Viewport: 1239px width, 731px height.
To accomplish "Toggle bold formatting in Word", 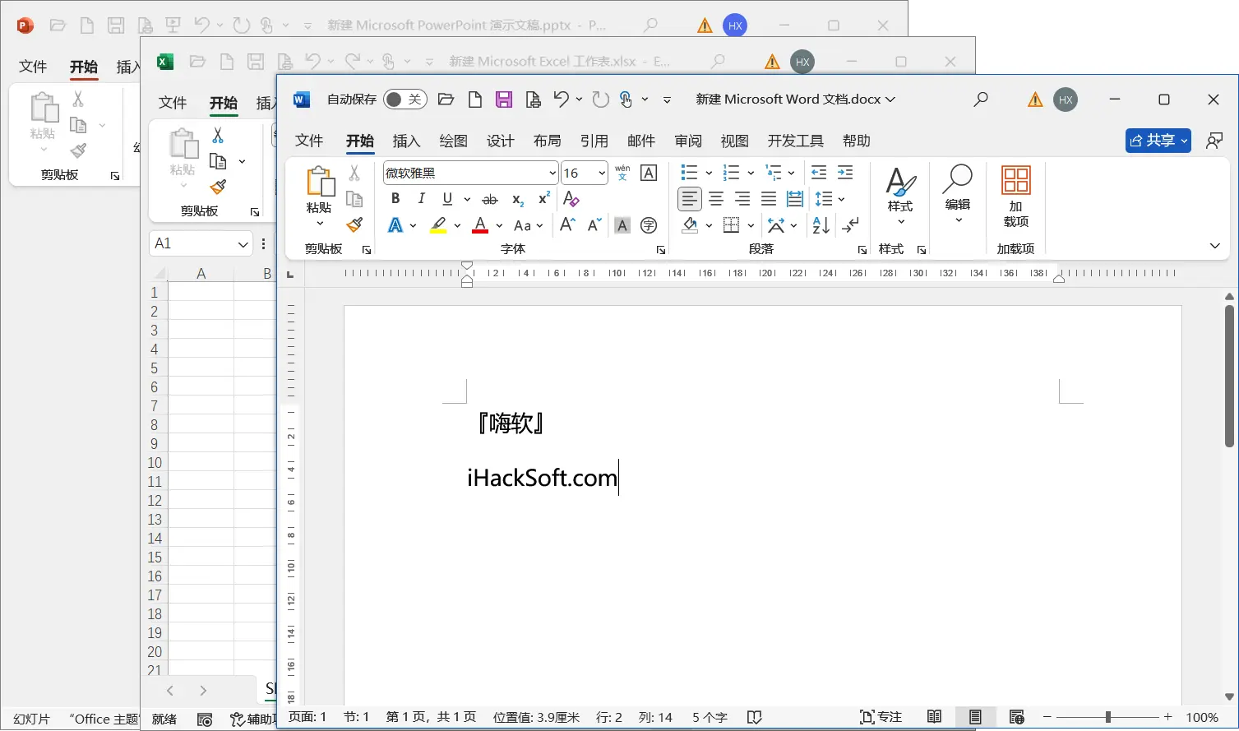I will (395, 198).
